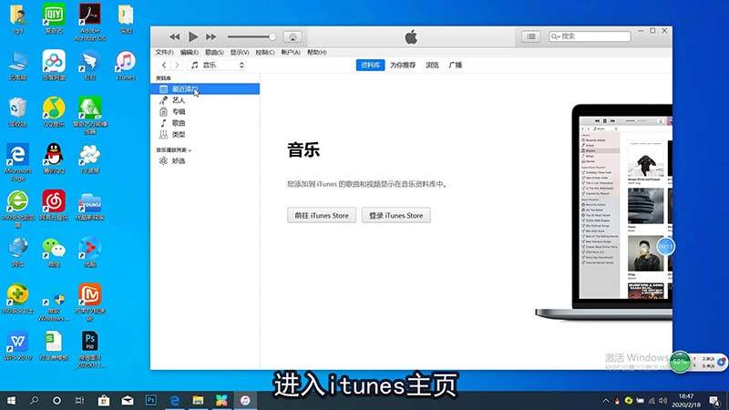
Task: Select the 妙选 Genius playlist
Action: pos(205,161)
